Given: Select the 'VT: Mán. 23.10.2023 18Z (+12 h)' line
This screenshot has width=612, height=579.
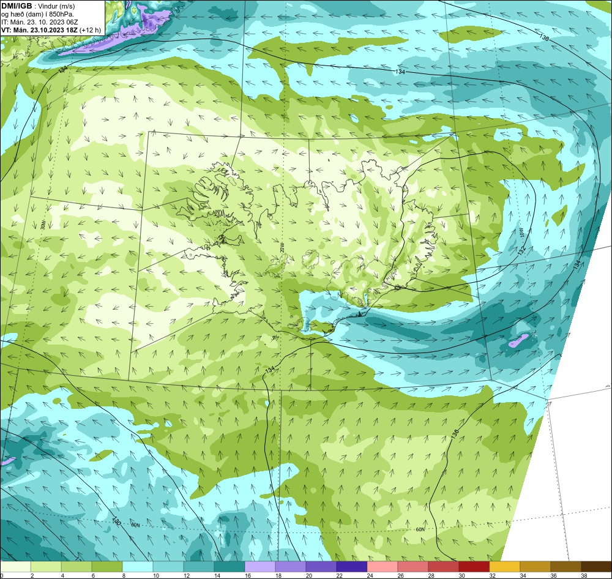Looking at the screenshot, I should (51, 30).
